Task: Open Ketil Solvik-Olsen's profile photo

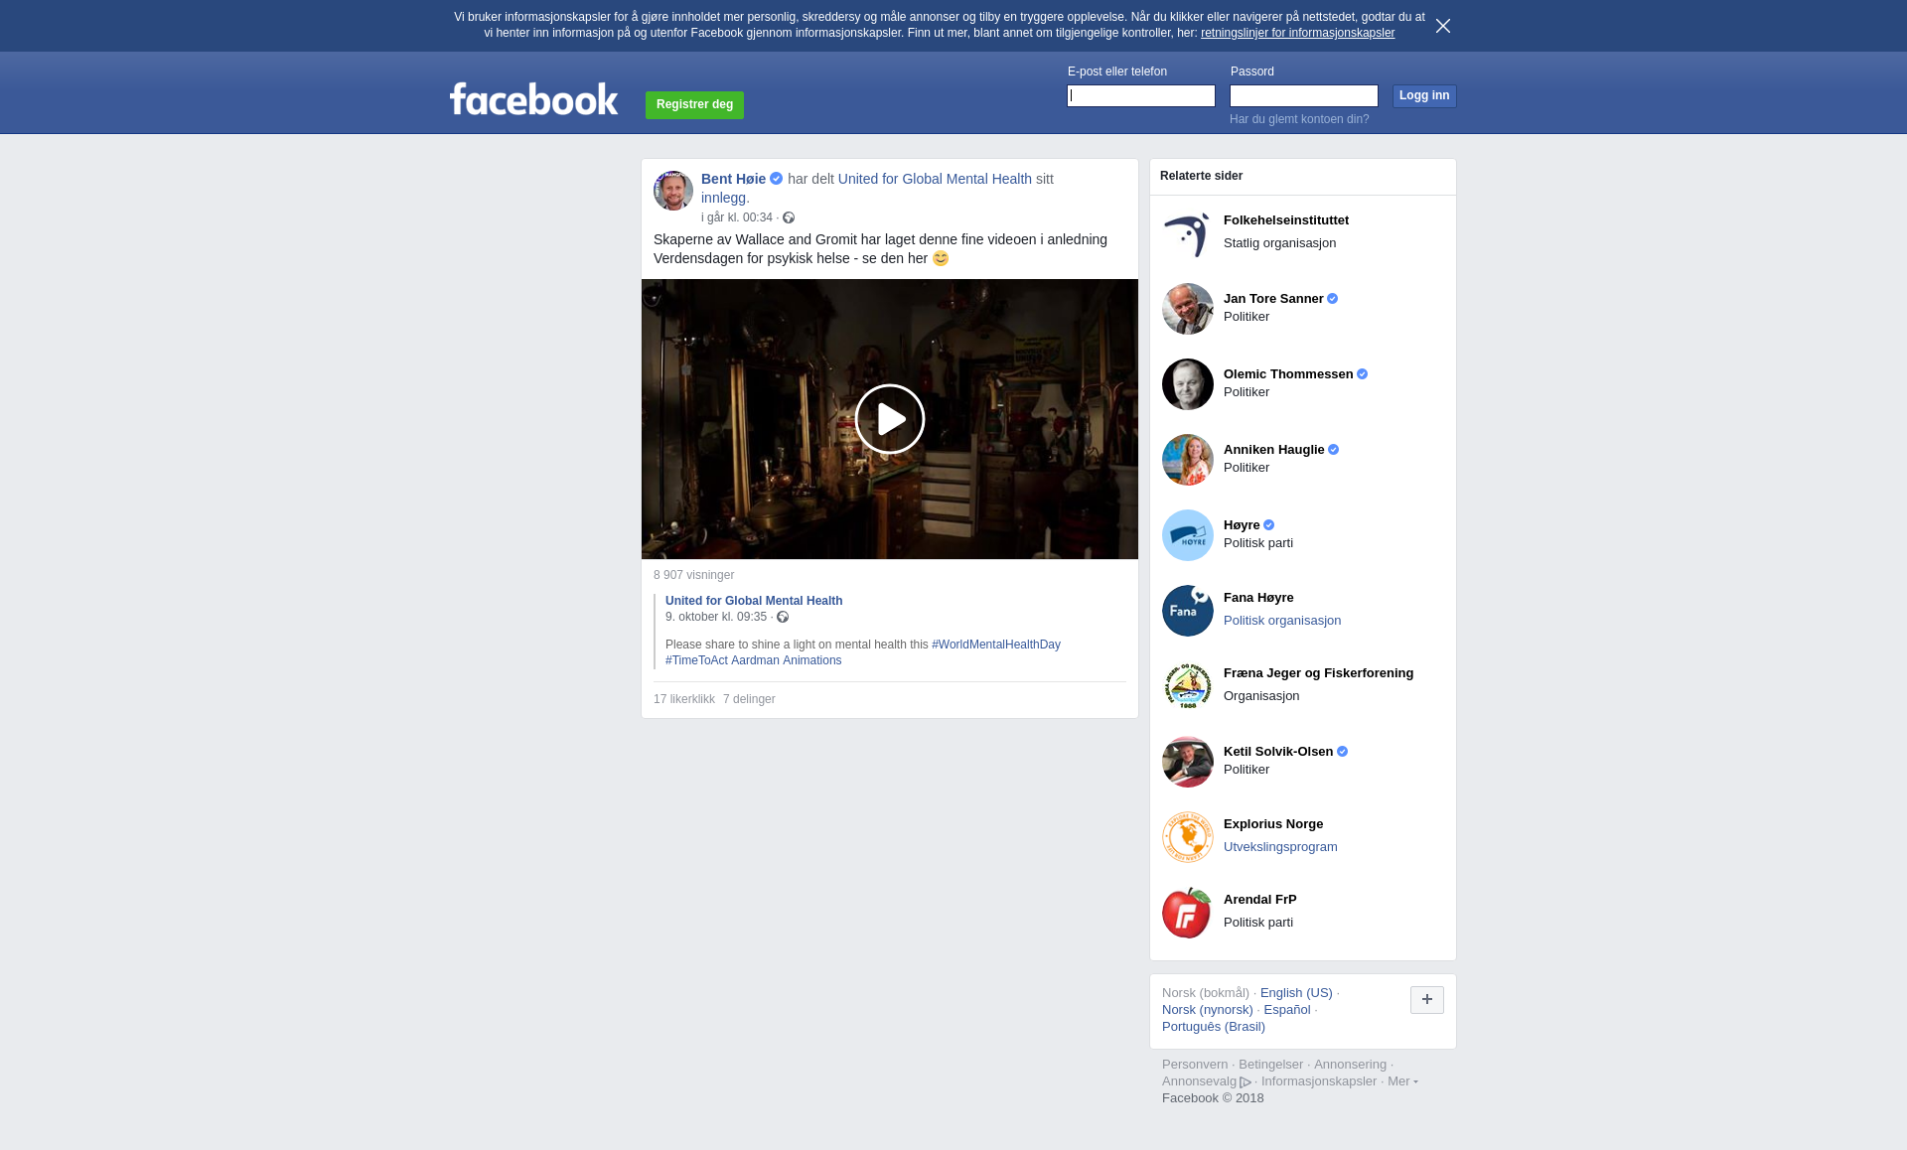Action: tap(1188, 762)
